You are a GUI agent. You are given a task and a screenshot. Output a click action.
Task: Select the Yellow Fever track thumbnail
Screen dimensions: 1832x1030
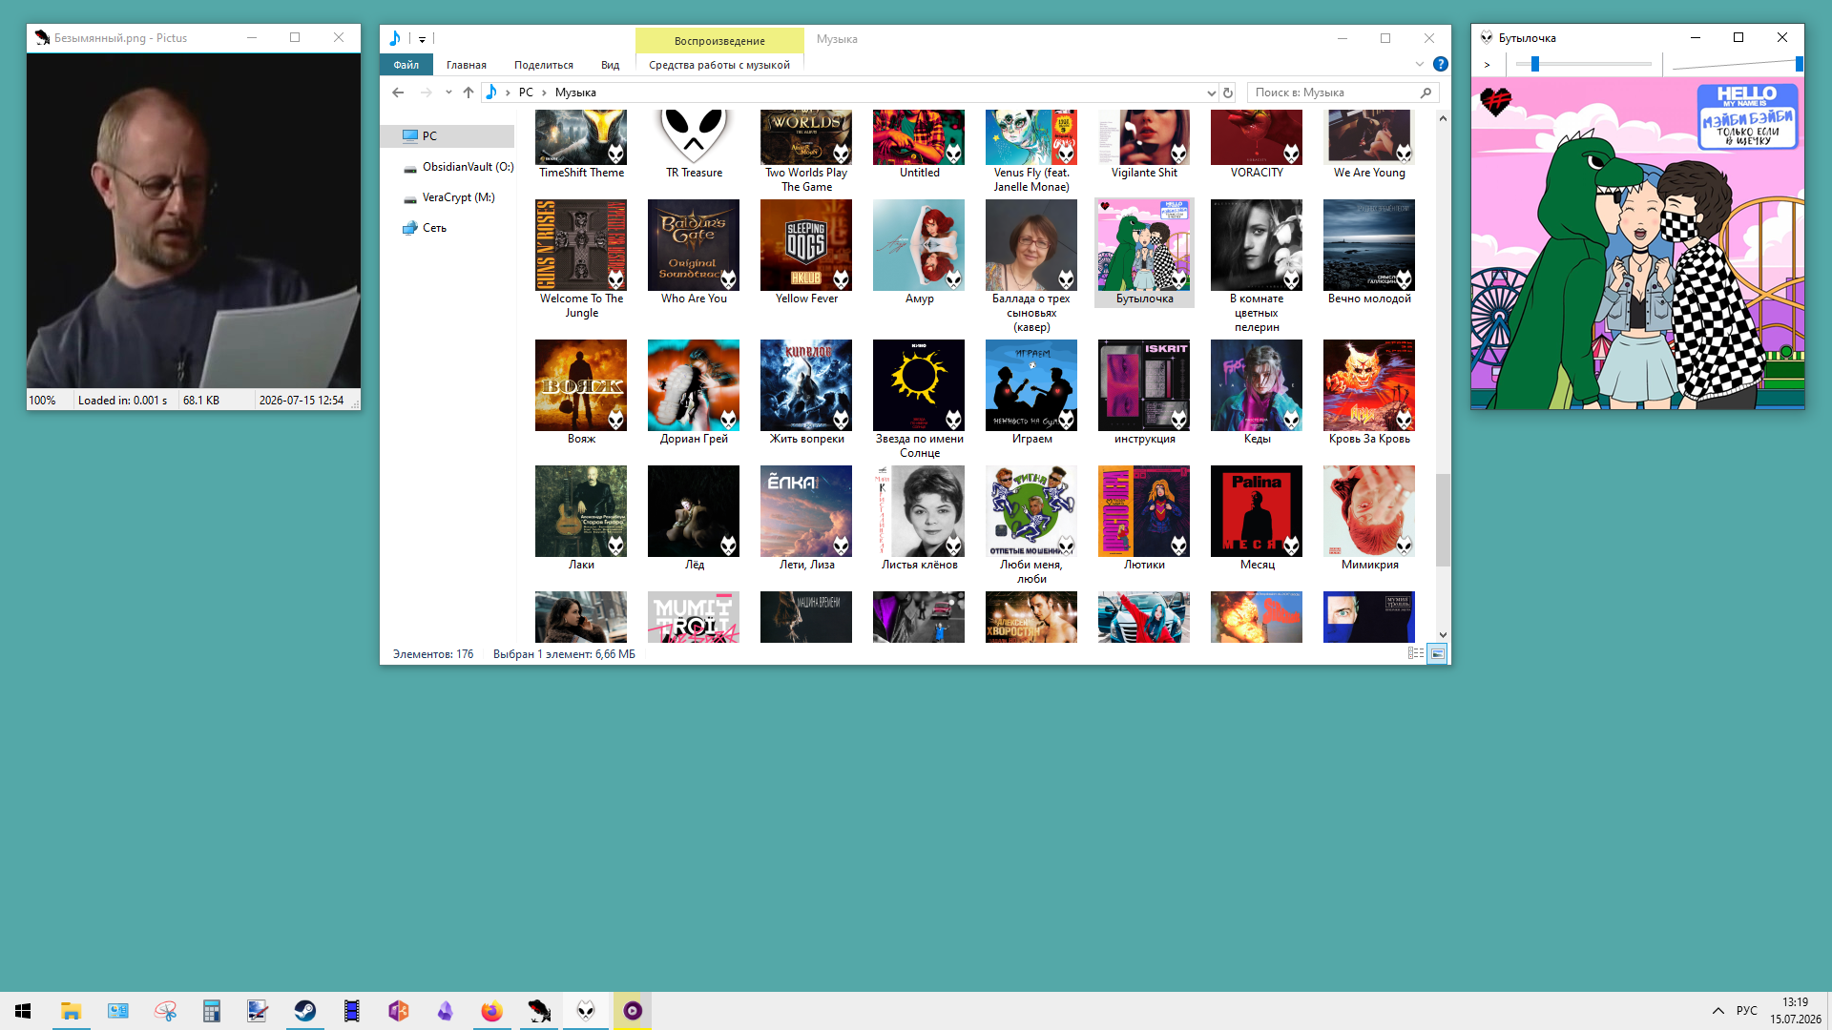pos(806,245)
